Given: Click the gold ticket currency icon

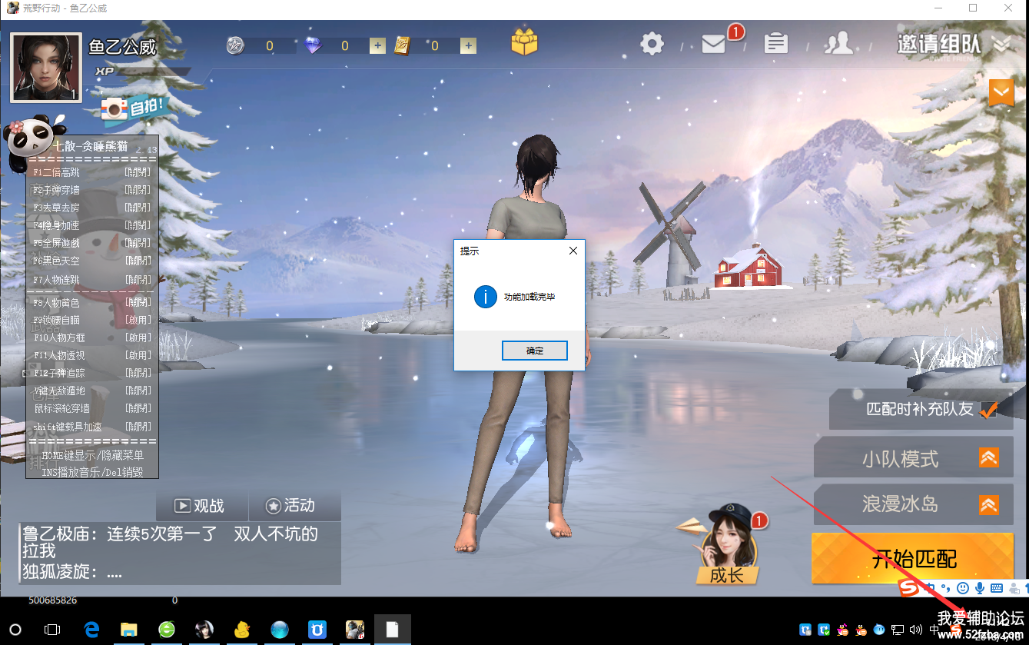Looking at the screenshot, I should click(403, 46).
